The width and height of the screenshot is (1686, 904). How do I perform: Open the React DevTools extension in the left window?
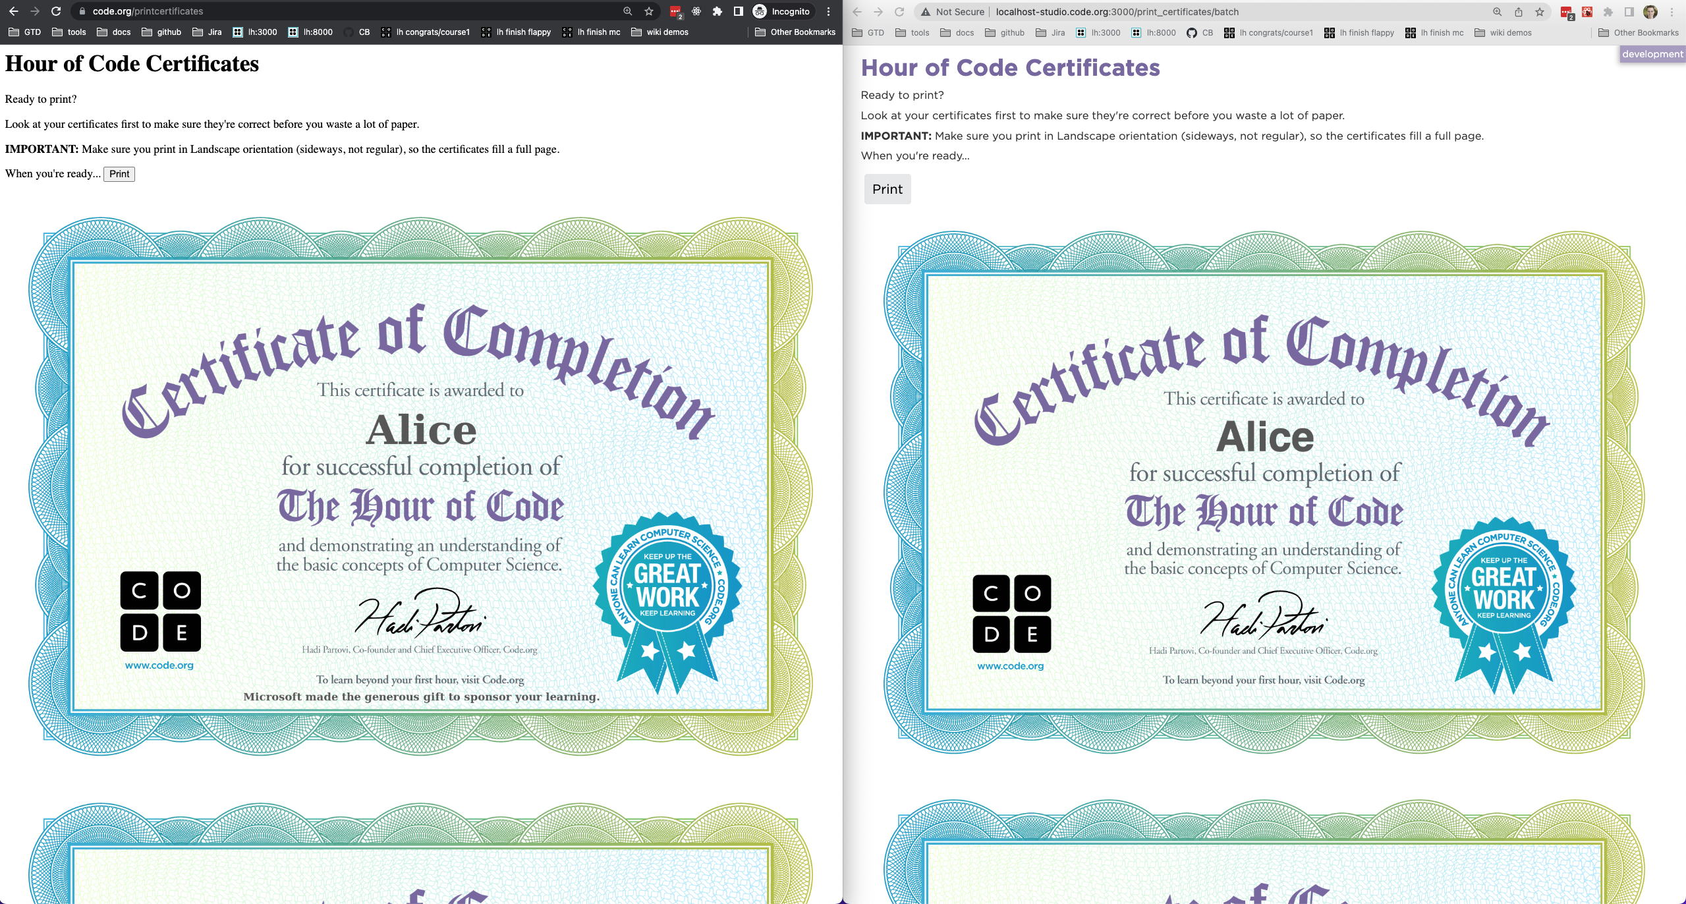pyautogui.click(x=696, y=11)
